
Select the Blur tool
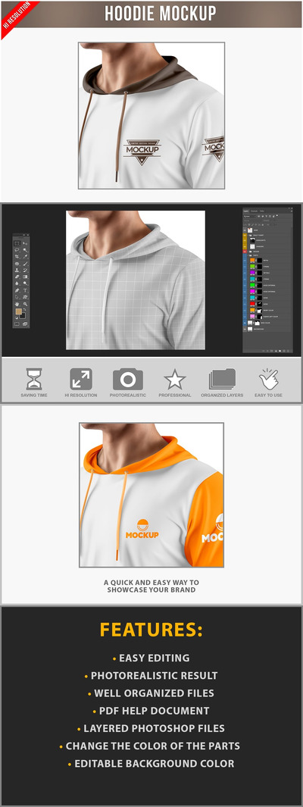point(17,283)
